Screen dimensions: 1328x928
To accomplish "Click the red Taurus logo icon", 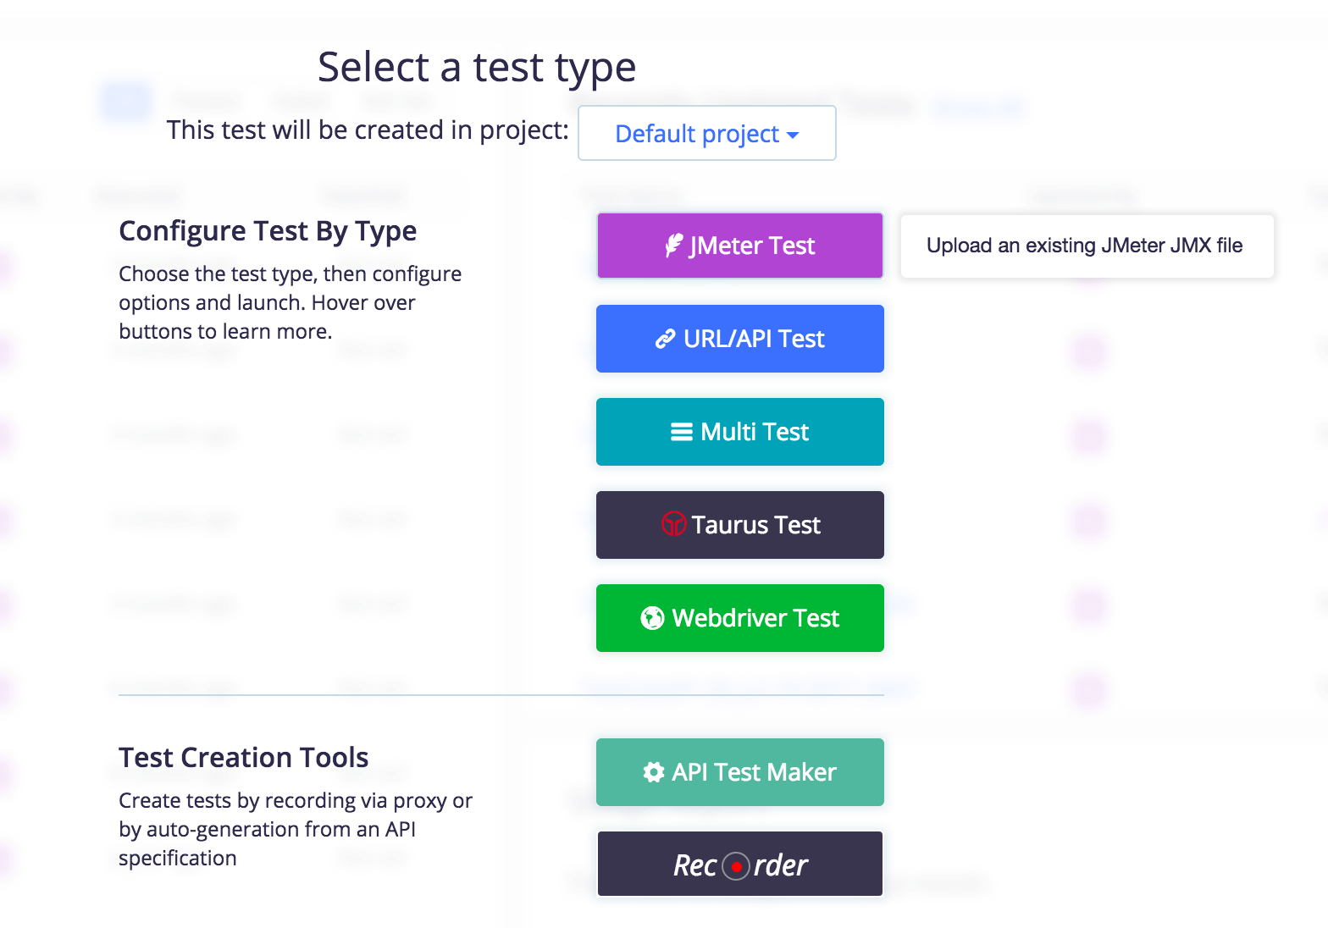I will tap(673, 524).
